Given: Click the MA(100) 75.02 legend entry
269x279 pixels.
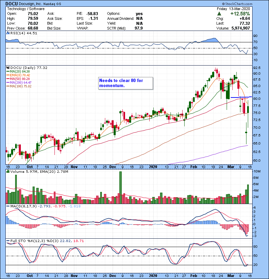Looking at the screenshot, I should [x=19, y=86].
